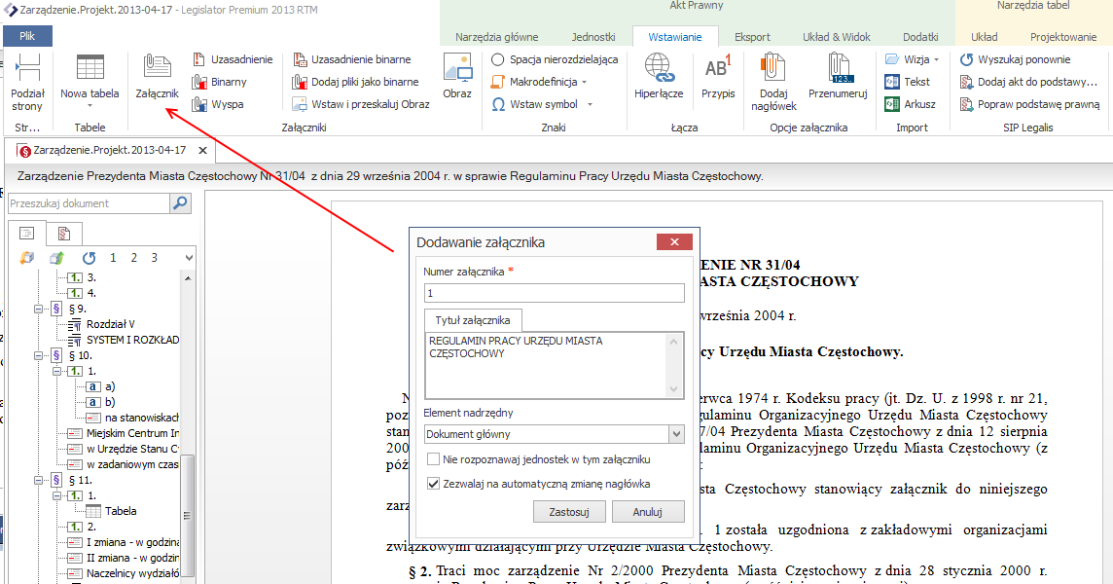Collapse the § 11. tree node
1113x584 pixels.
coord(38,480)
